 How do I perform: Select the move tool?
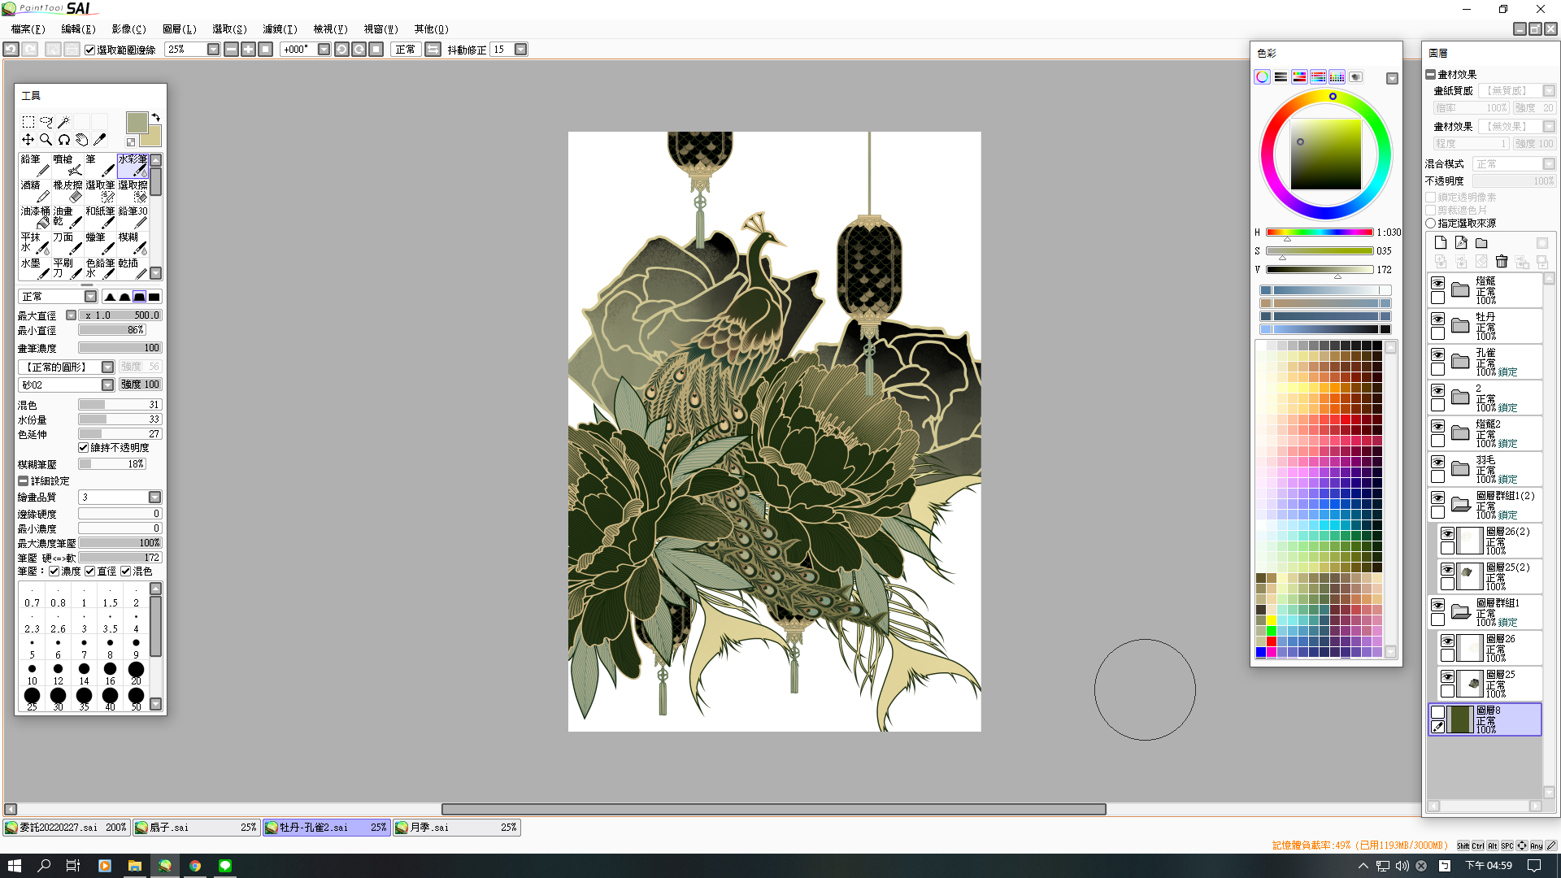28,140
